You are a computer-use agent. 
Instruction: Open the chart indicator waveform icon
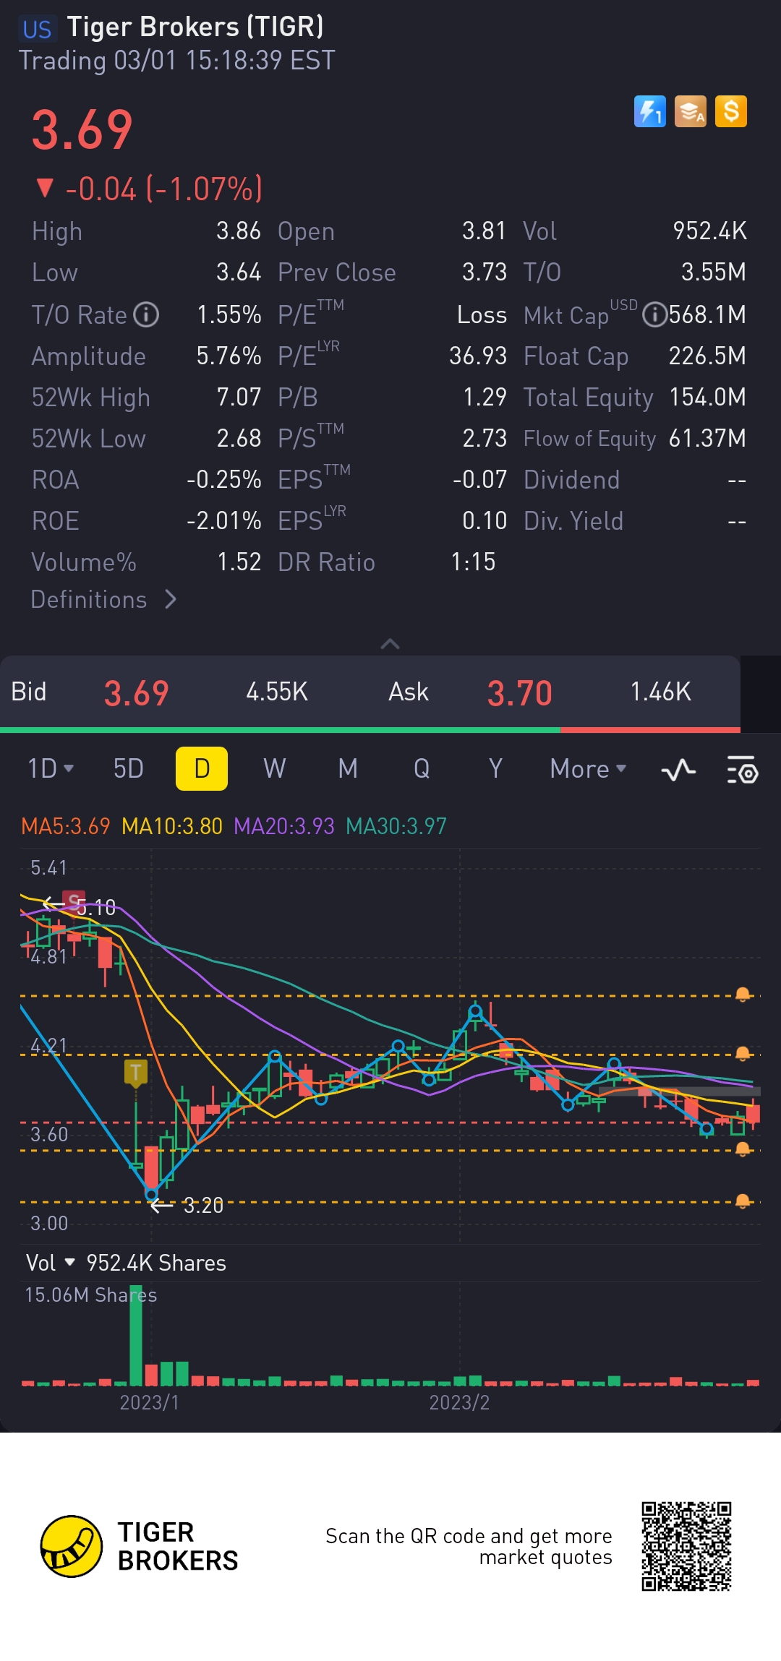[678, 770]
